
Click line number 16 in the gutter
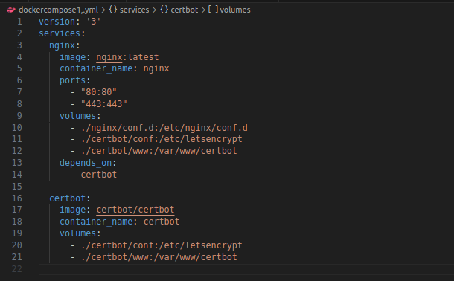(17, 198)
